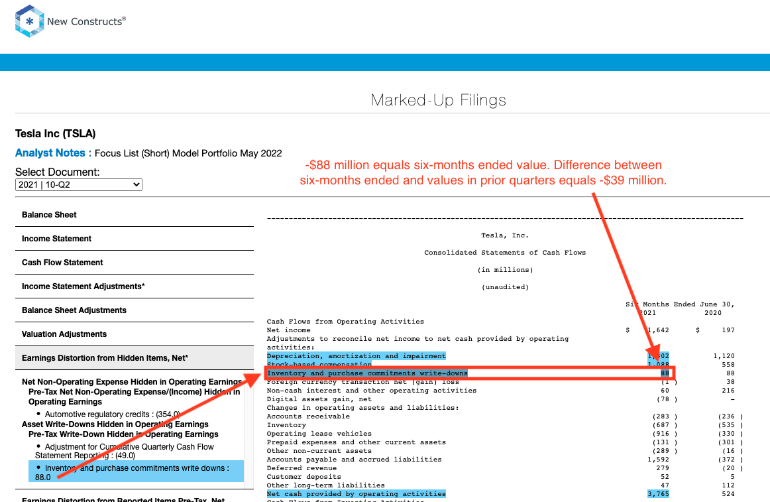The width and height of the screenshot is (770, 502).
Task: Open the Select Document dropdown showing 2021 | 10-Q2
Action: pyautogui.click(x=79, y=184)
